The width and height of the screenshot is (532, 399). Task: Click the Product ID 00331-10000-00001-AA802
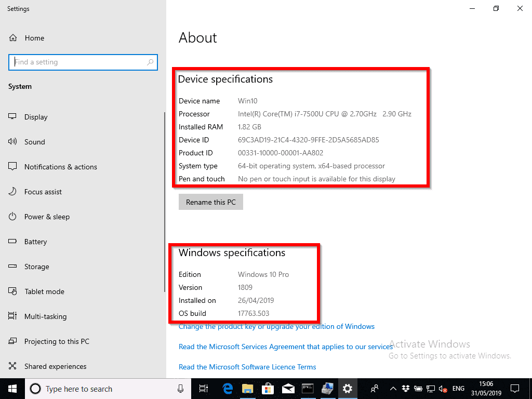(281, 153)
